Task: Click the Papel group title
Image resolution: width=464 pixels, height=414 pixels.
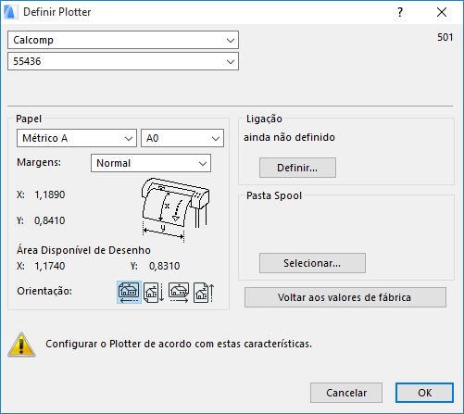Action: (x=29, y=119)
